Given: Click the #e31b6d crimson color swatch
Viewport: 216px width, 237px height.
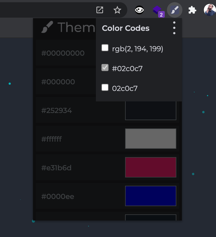Looking at the screenshot, I should (151, 167).
